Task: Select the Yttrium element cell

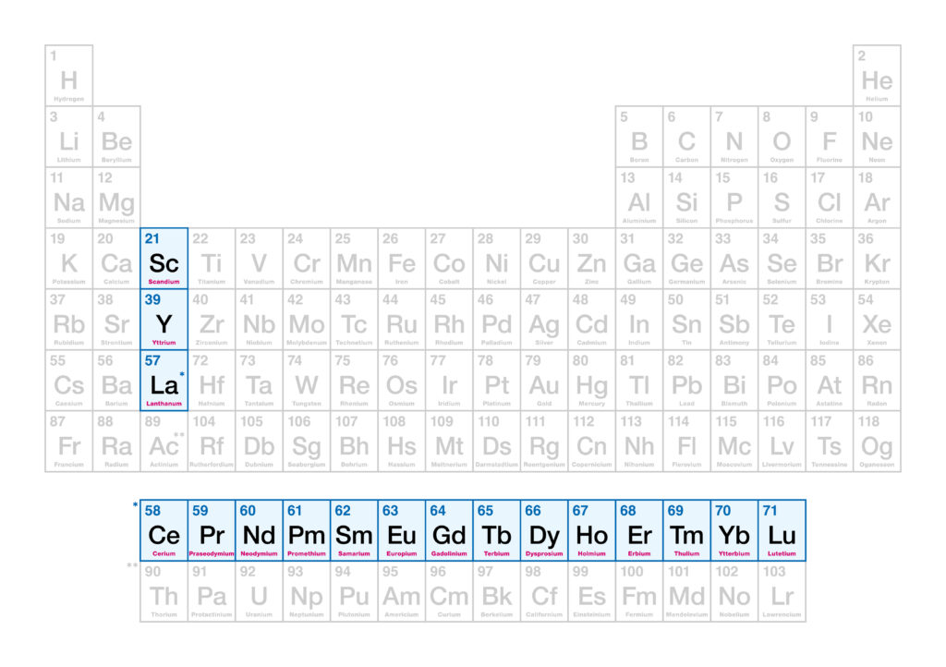Action: [164, 320]
